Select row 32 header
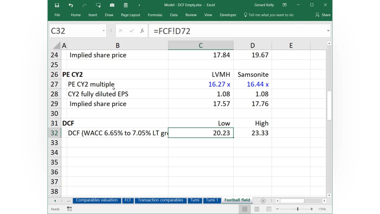 [x=54, y=133]
